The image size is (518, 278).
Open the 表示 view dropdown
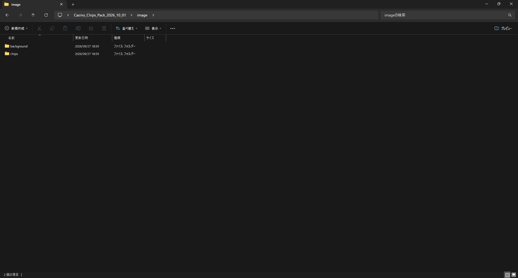pyautogui.click(x=153, y=28)
